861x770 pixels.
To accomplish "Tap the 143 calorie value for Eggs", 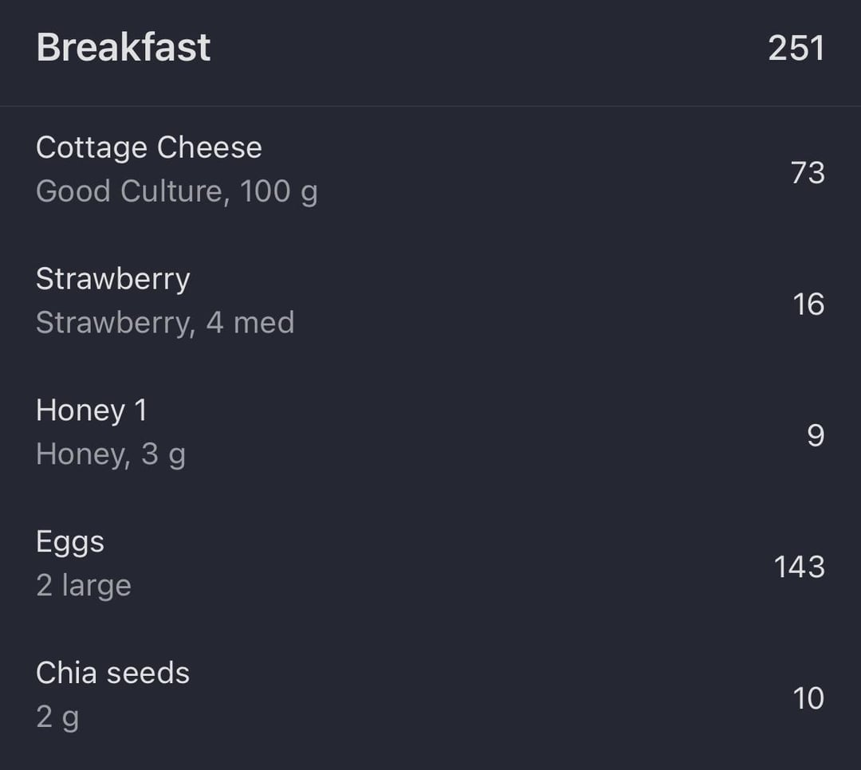I will pos(799,567).
